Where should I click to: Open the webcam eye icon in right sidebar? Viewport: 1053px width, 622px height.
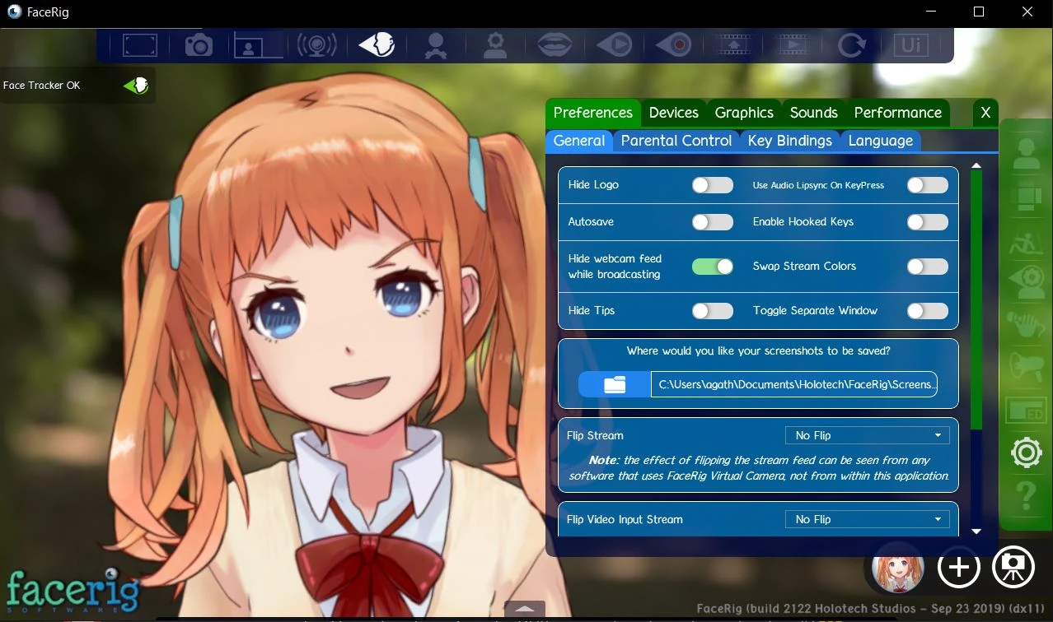(x=1026, y=282)
